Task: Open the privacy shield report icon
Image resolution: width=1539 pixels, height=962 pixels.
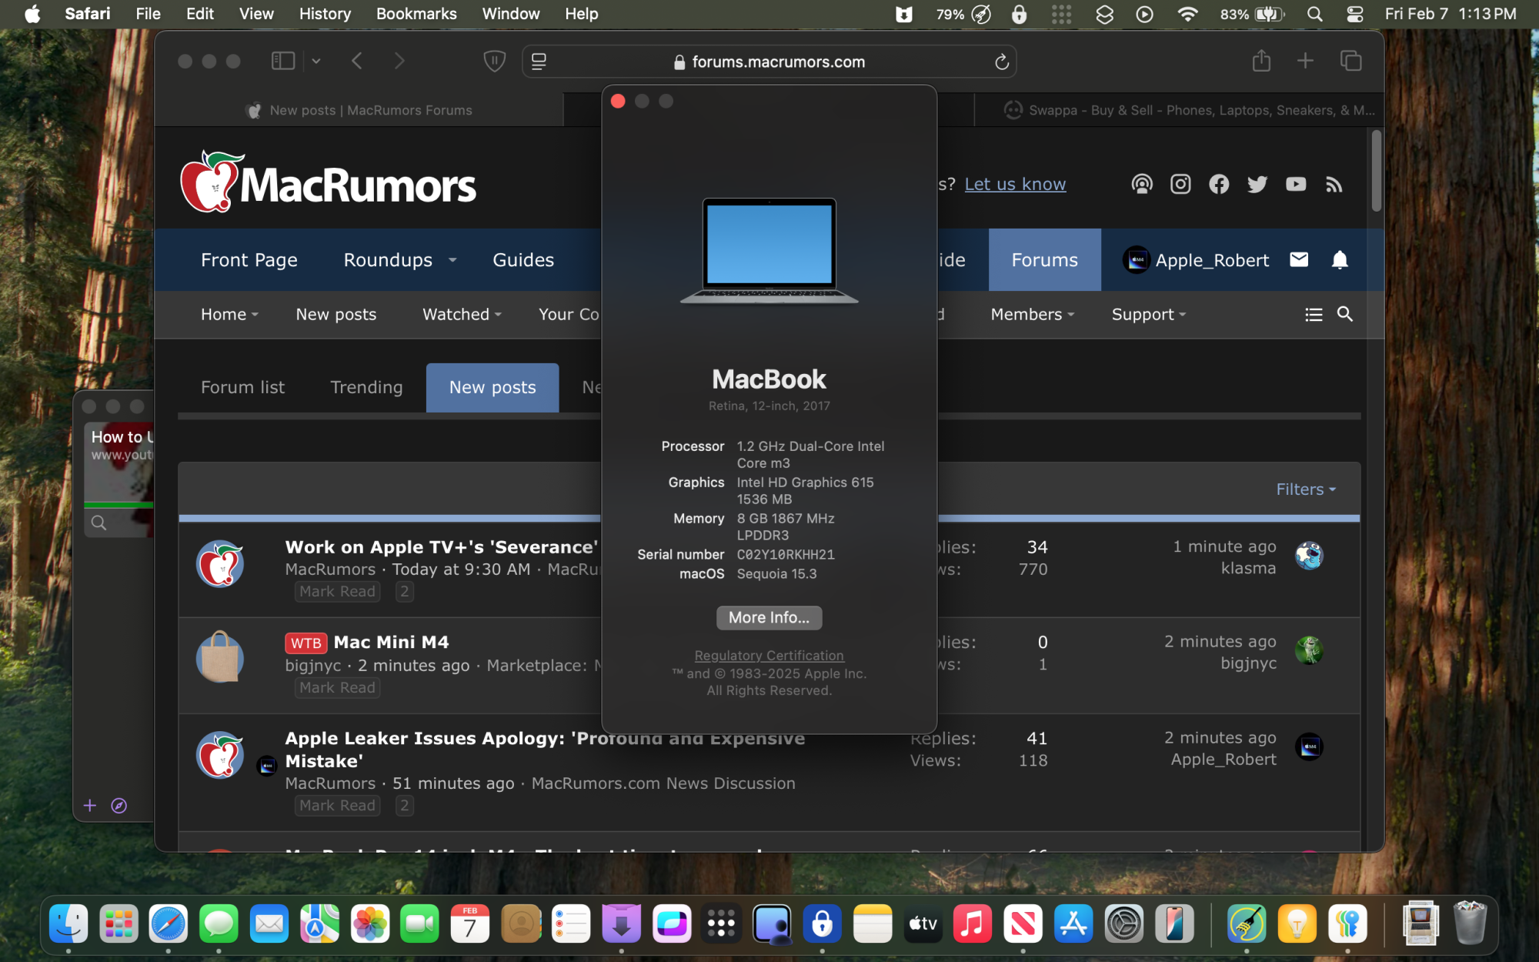Action: (494, 61)
